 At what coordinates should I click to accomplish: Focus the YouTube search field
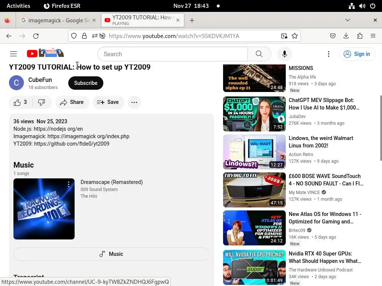pos(172,54)
